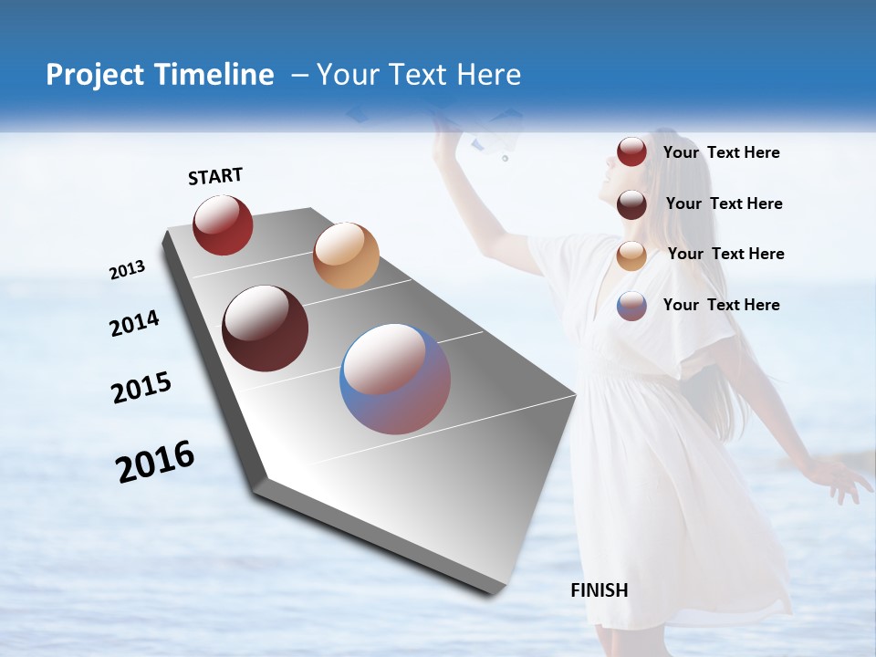Select the FINISH label

coord(600,590)
